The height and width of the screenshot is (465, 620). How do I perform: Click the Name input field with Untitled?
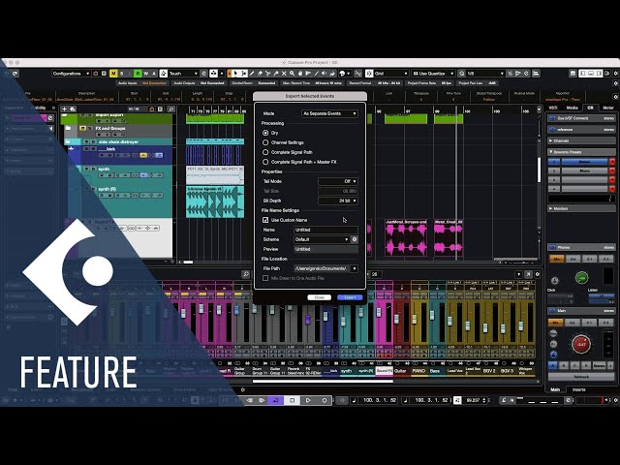325,230
